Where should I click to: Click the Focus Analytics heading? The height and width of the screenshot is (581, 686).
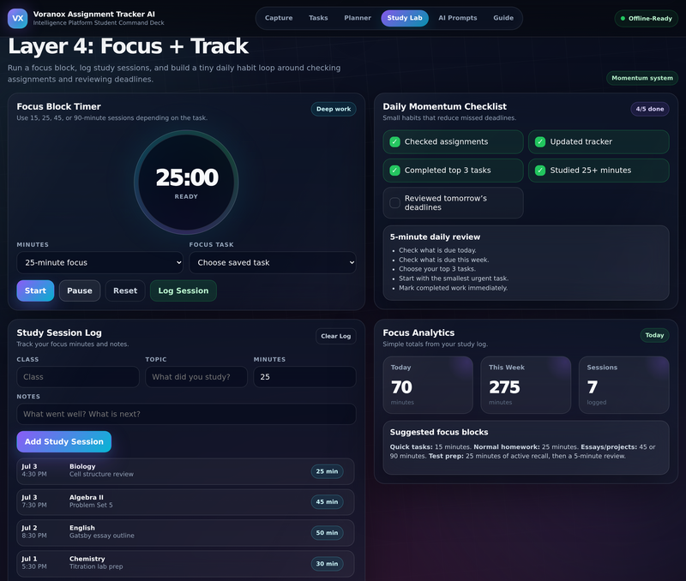point(418,333)
